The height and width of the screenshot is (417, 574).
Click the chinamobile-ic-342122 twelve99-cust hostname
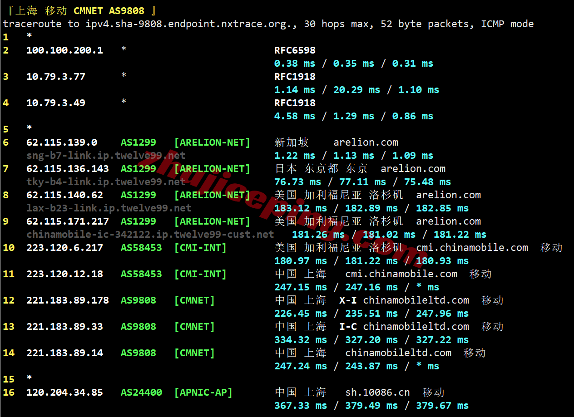point(150,235)
